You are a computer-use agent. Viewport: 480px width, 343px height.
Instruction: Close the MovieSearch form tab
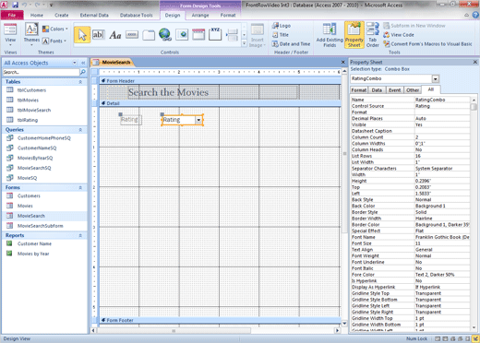[343, 62]
